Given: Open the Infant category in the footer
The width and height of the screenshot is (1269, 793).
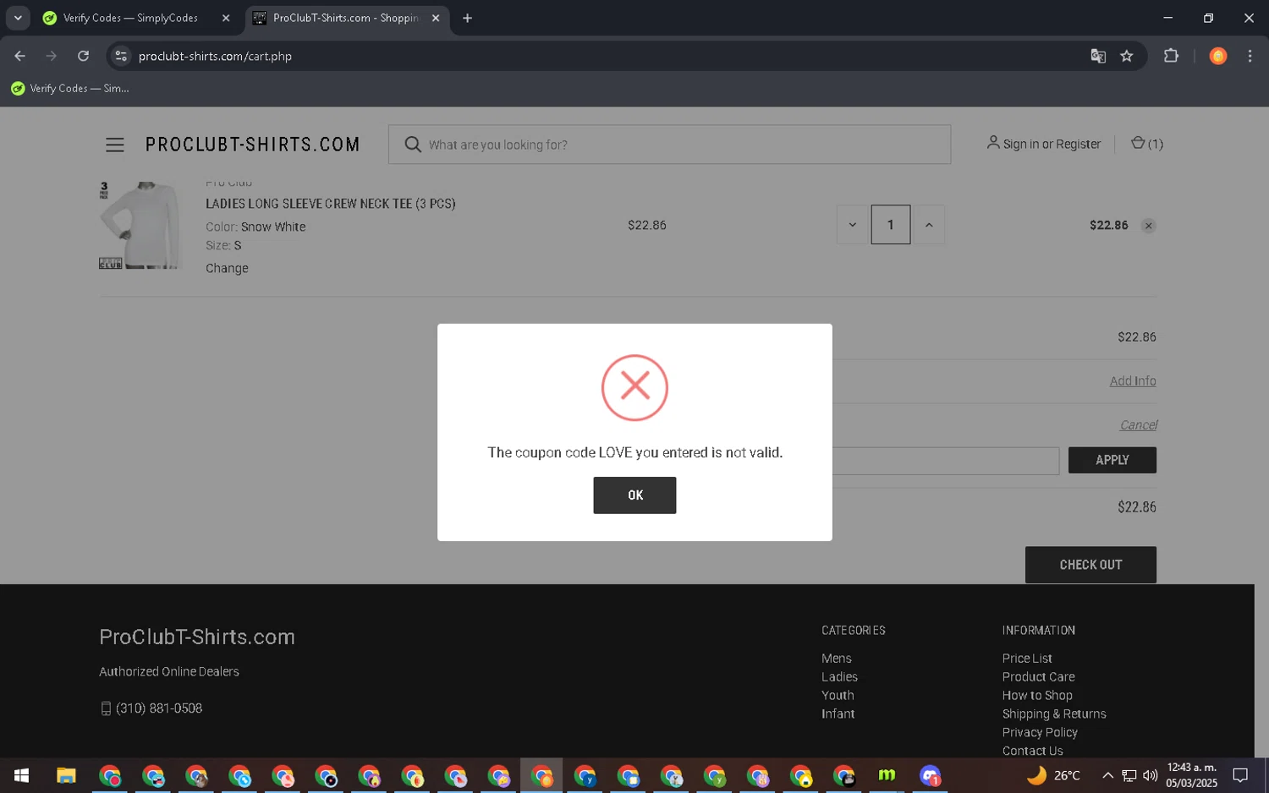Looking at the screenshot, I should 838,714.
